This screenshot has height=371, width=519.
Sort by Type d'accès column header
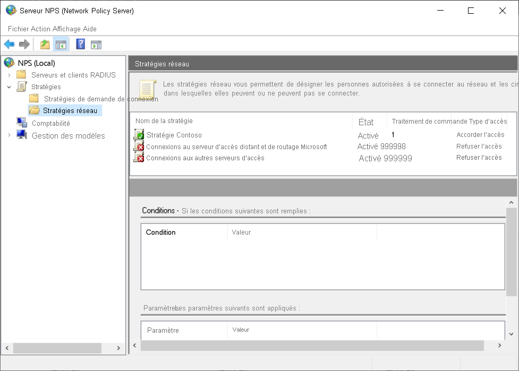tap(488, 122)
